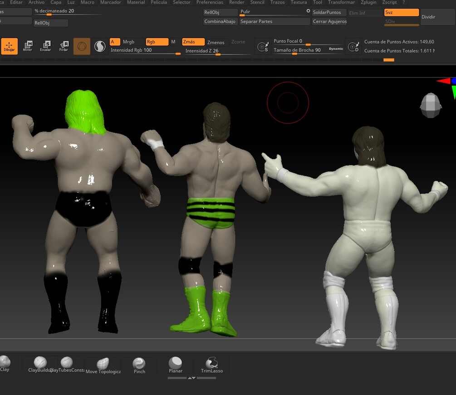The image size is (456, 395).
Task: Activate the Mover tool icon
Action: click(x=28, y=46)
